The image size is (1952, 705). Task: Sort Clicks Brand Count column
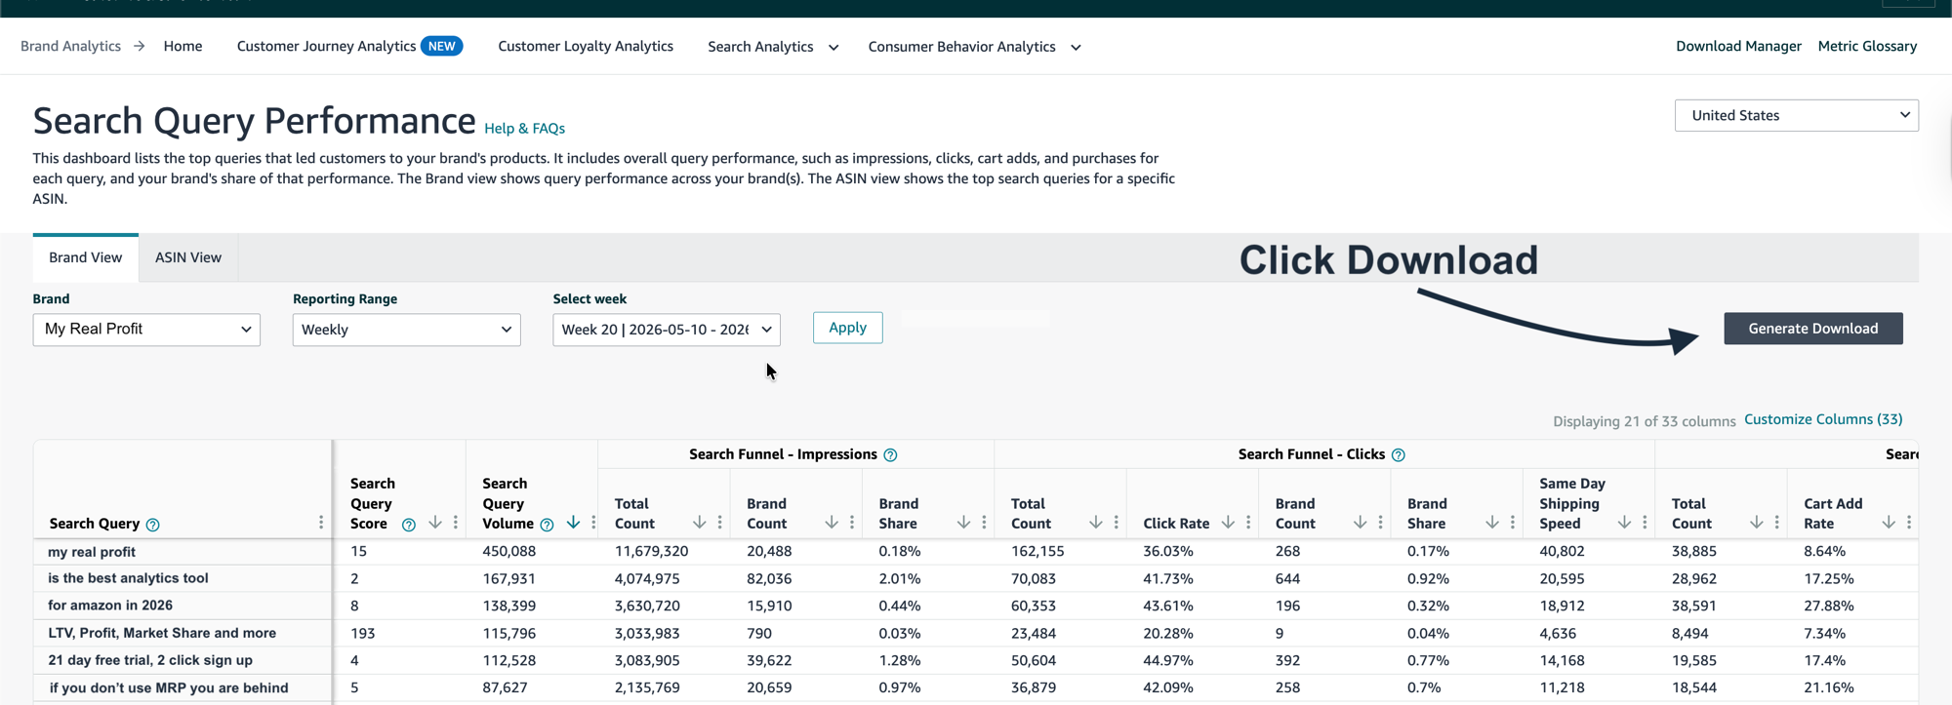(x=1360, y=523)
